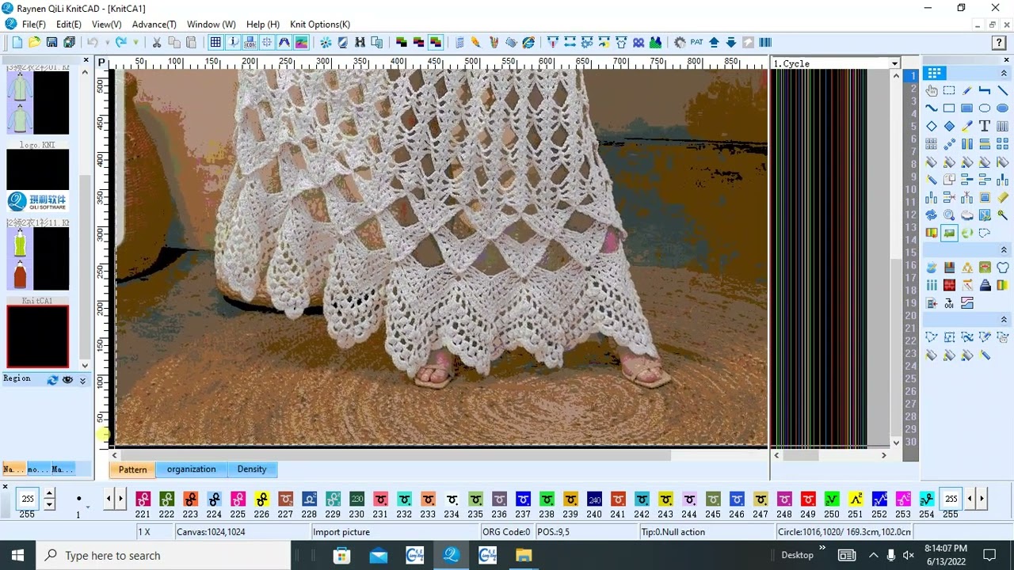1014x570 pixels.
Task: Open the gear settings toolbar icon
Action: pos(679,43)
